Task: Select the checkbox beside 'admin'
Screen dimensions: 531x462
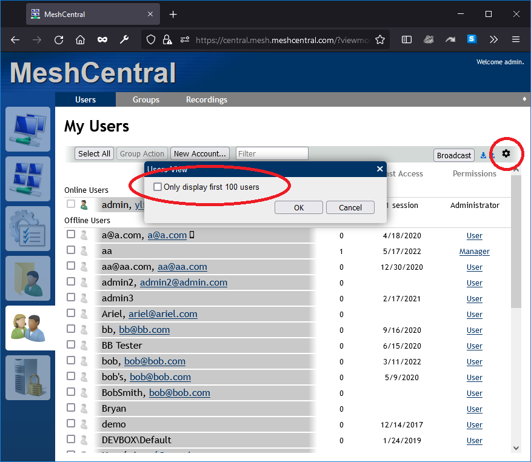Action: tap(70, 204)
